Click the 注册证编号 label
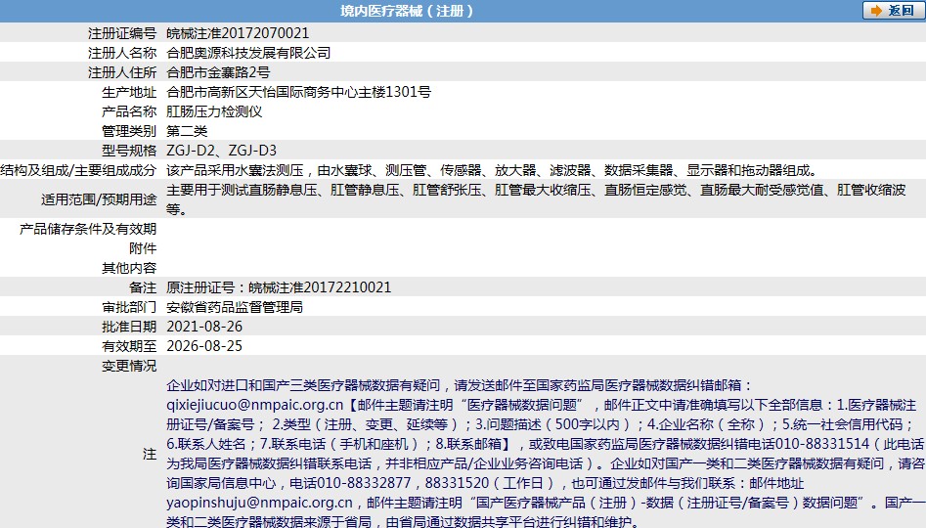926x528 pixels. point(122,33)
